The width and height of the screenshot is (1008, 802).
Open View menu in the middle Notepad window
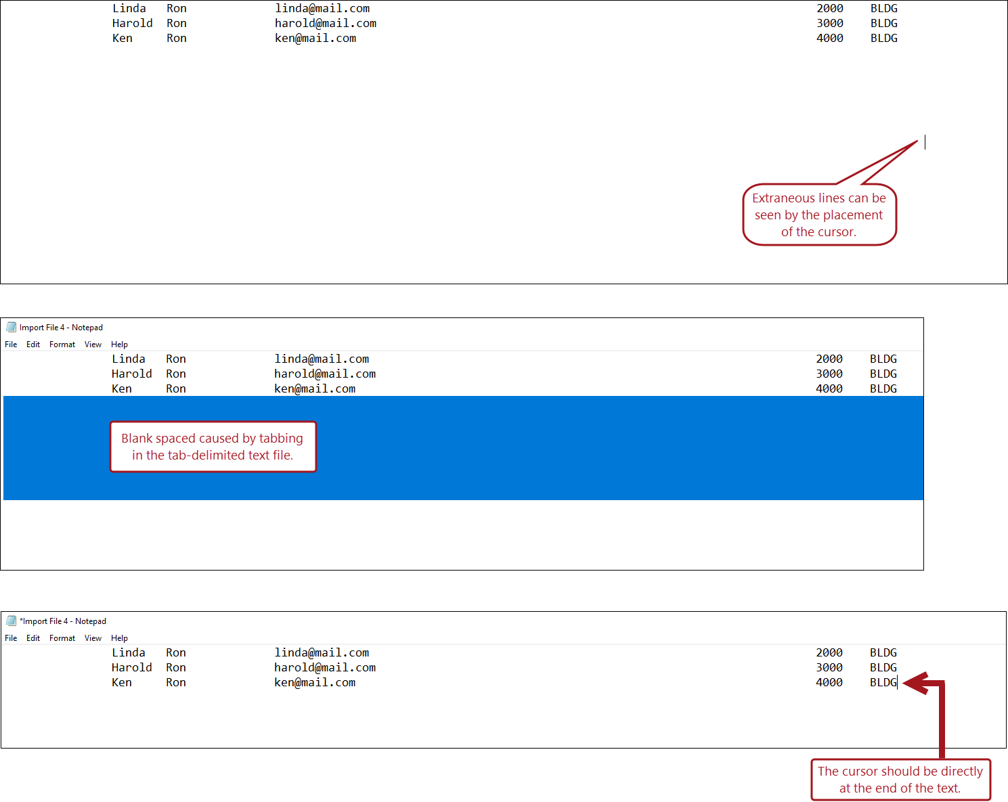coord(93,344)
